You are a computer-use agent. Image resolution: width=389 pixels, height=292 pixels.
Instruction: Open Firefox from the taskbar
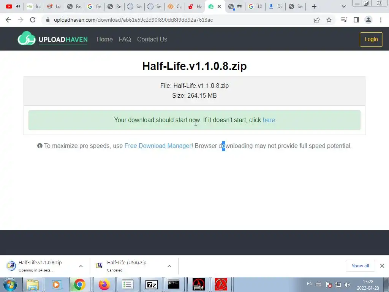[x=104, y=284]
